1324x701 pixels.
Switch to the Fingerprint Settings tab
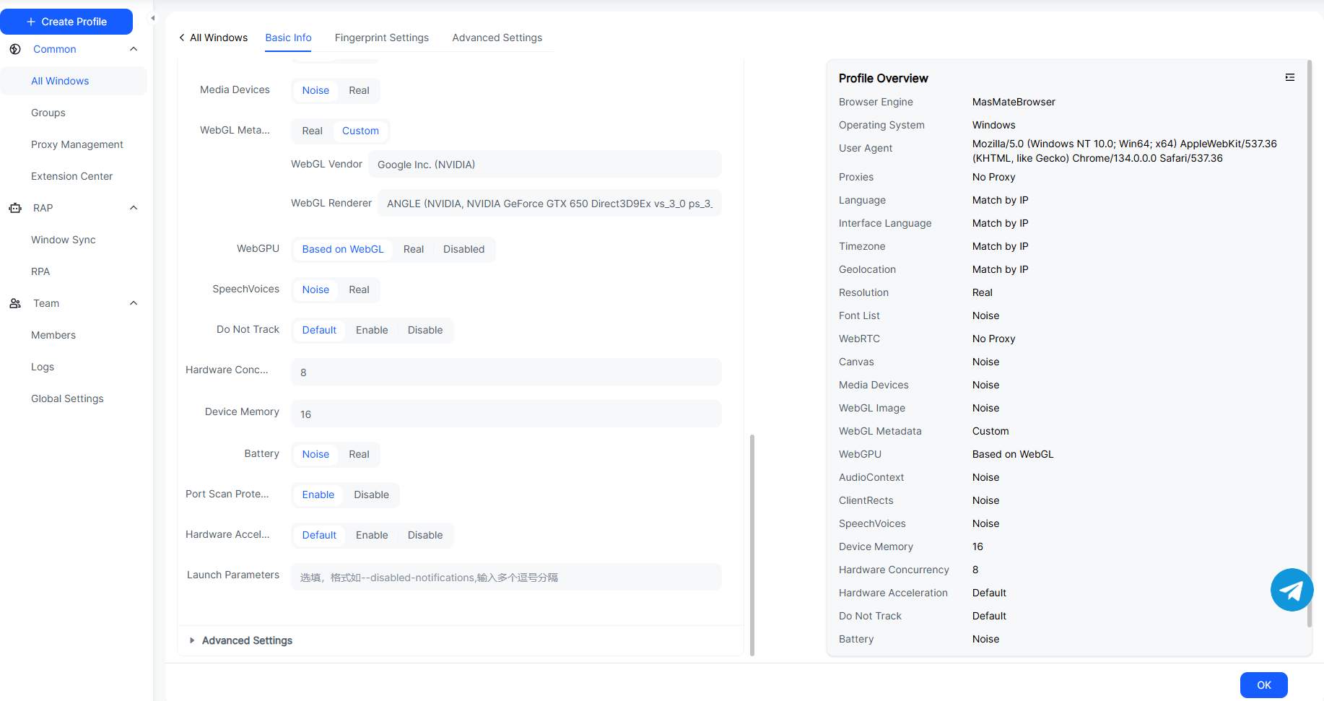pos(381,38)
